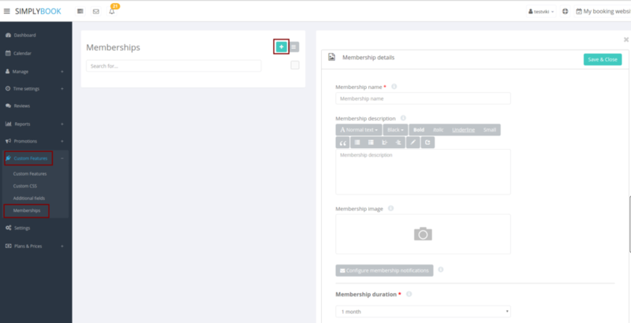This screenshot has height=323, width=631.
Task: Insert a blockquote in description editor
Action: coord(343,143)
